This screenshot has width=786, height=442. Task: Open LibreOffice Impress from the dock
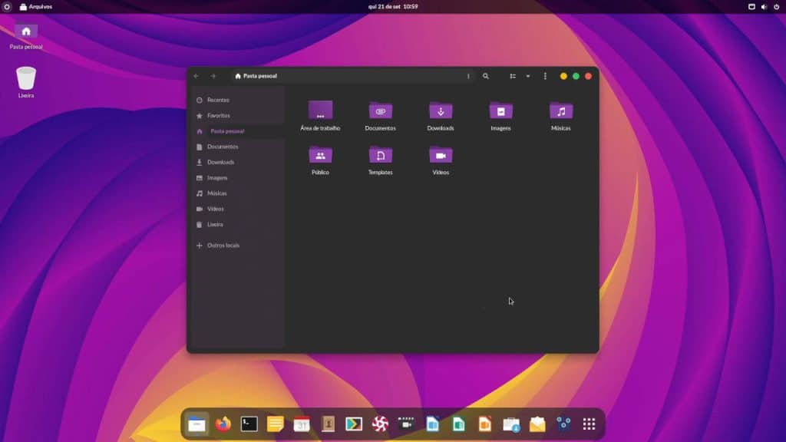(x=484, y=422)
